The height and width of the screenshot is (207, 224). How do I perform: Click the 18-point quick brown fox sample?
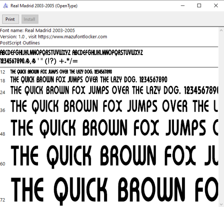pyautogui.click(x=89, y=80)
